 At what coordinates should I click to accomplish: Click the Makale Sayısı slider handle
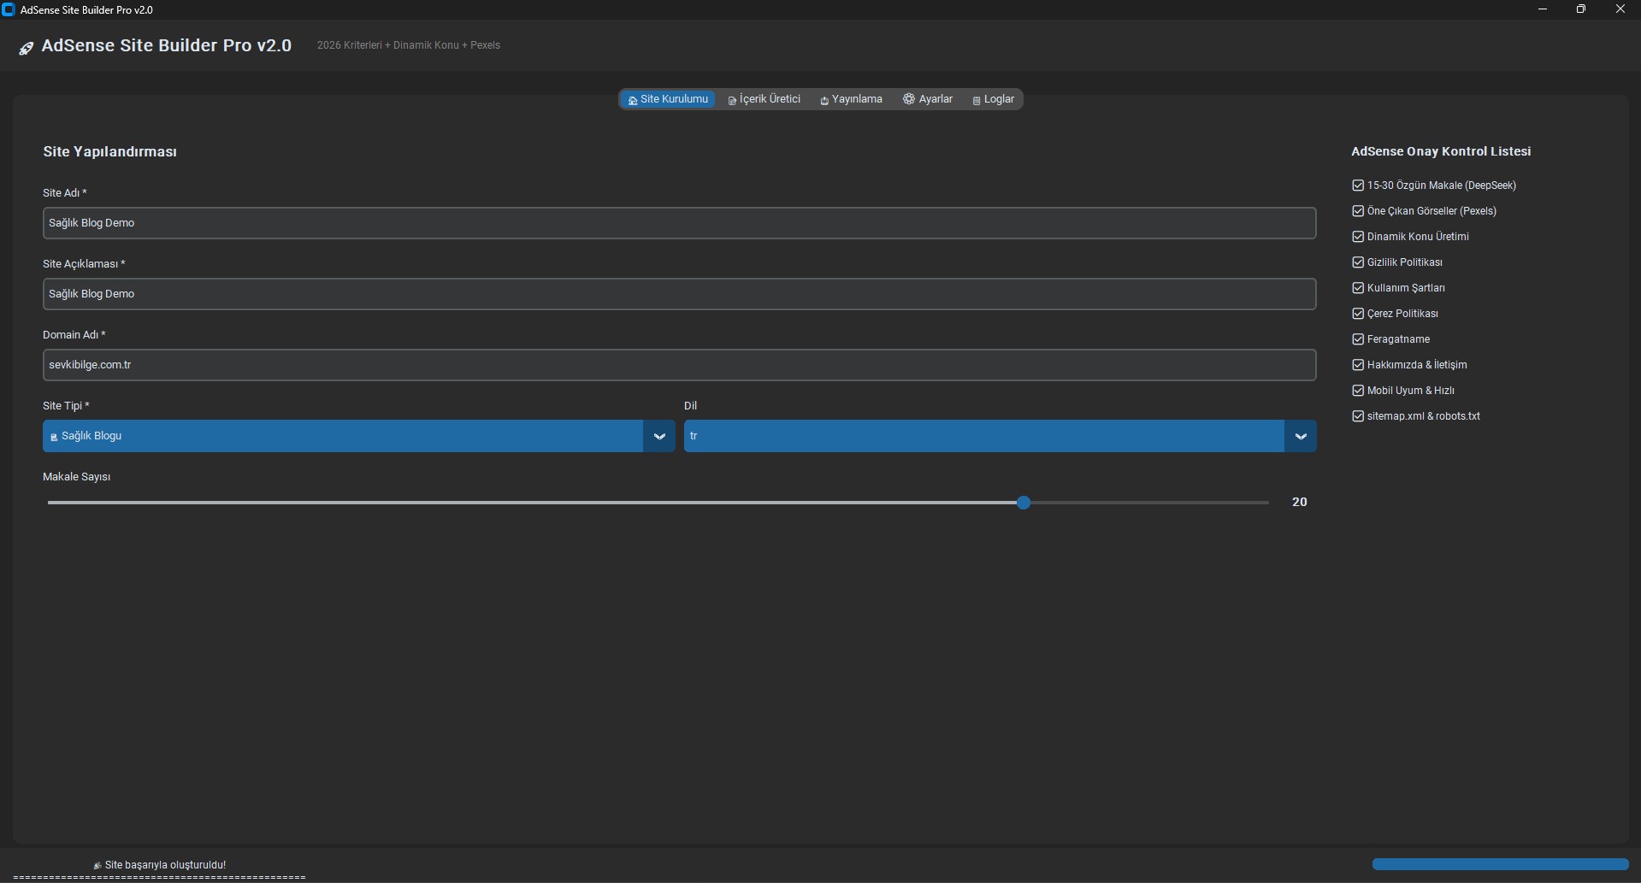(x=1024, y=503)
